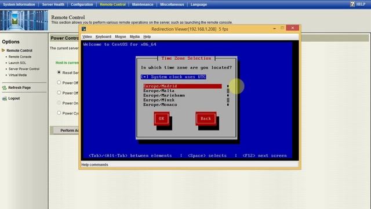The height and width of the screenshot is (209, 371).
Task: Open the Virtual Media link
Action: tap(17, 75)
